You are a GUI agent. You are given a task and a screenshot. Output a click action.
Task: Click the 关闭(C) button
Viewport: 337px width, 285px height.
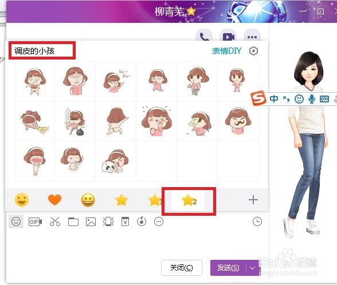[182, 268]
